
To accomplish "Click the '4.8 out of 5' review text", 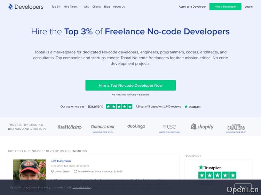I will tap(158, 107).
